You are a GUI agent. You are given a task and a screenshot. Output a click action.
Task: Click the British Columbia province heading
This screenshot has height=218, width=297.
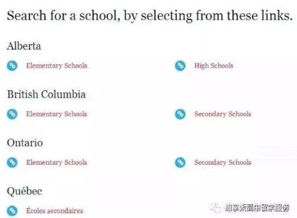click(47, 94)
